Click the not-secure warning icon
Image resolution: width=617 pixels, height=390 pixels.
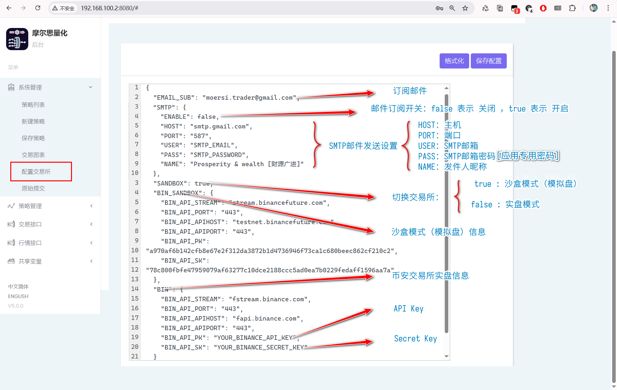coord(55,8)
